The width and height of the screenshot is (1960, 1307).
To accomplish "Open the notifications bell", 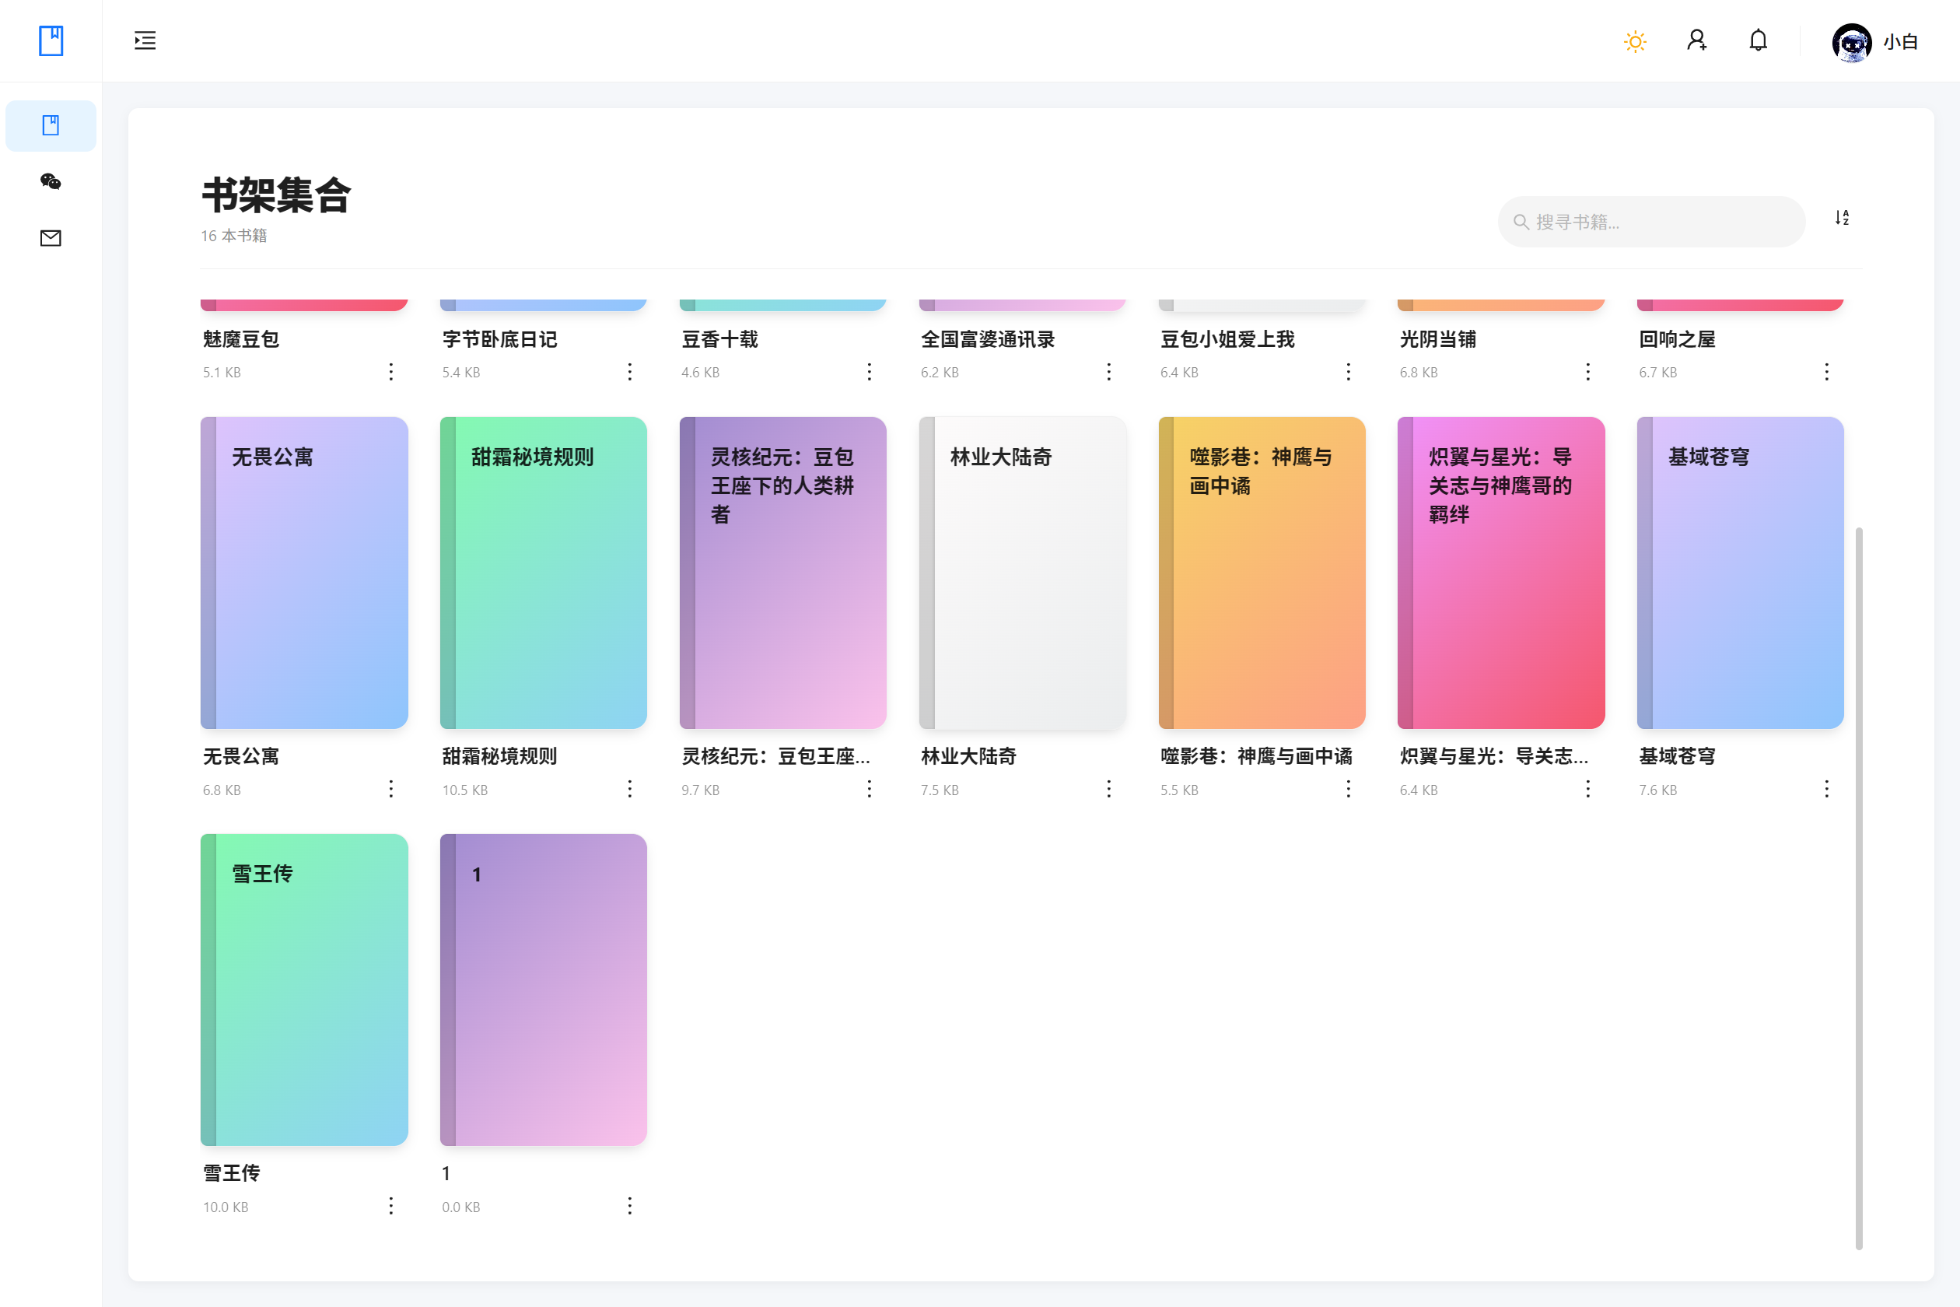I will [1758, 40].
